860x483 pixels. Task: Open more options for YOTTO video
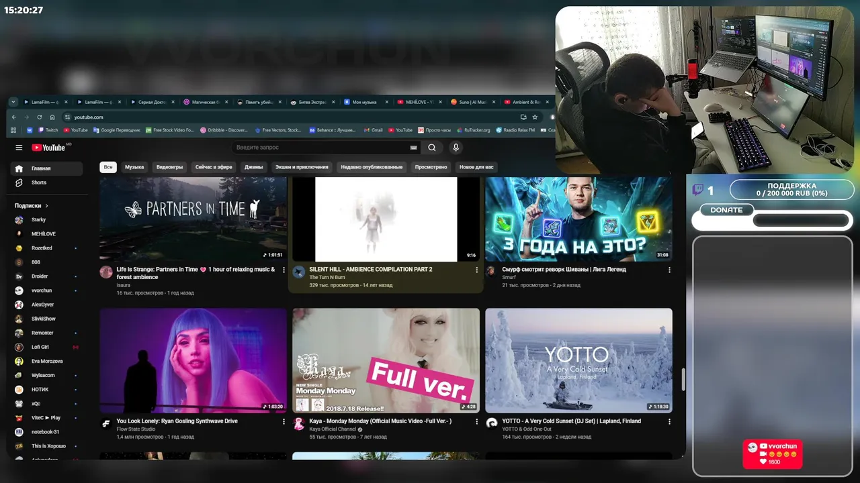pos(669,421)
